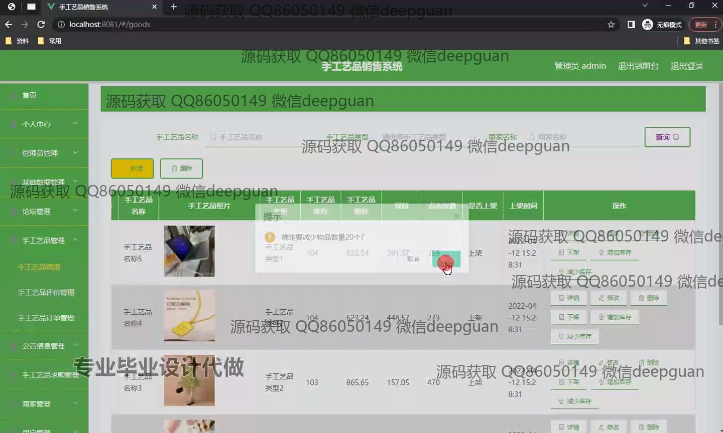Click 增加库存 for 手工艺品名称4
The width and height of the screenshot is (723, 433).
pos(615,317)
